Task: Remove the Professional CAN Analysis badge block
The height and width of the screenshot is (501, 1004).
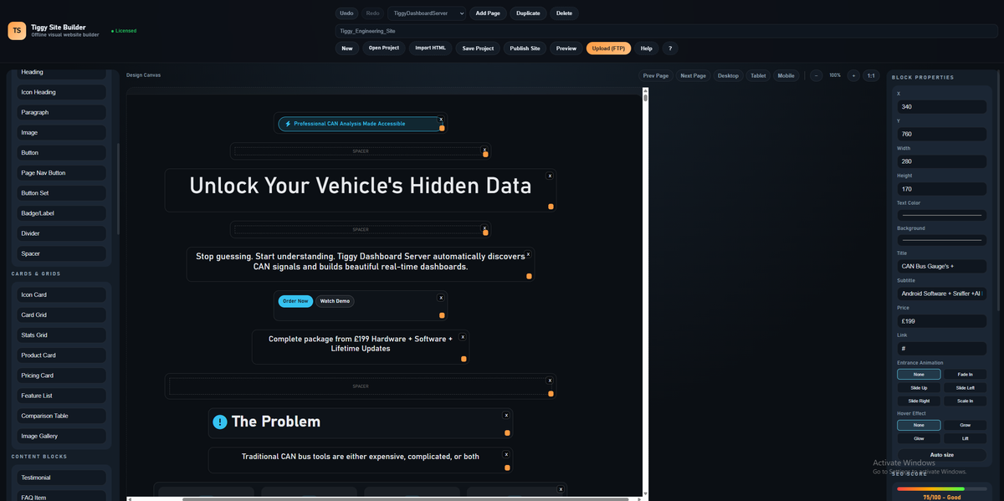Action: pos(441,120)
